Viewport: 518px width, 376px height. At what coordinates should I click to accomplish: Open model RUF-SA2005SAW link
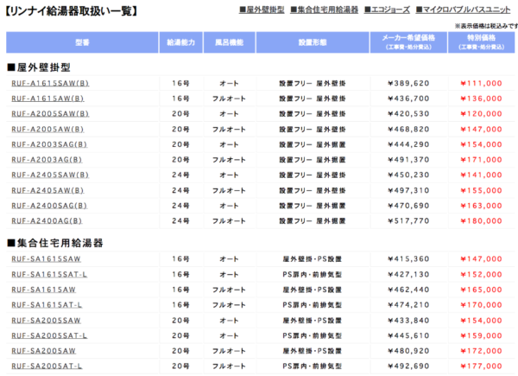[46, 321]
